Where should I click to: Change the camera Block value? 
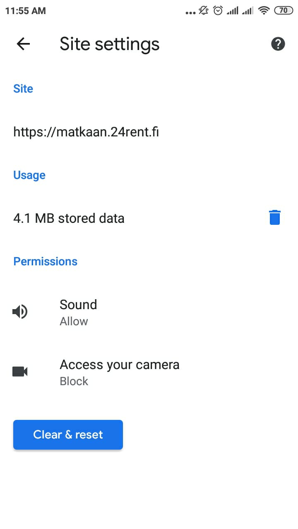coord(74,381)
